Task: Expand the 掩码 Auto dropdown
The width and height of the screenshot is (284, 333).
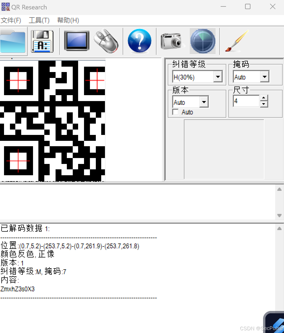Action: 265,77
